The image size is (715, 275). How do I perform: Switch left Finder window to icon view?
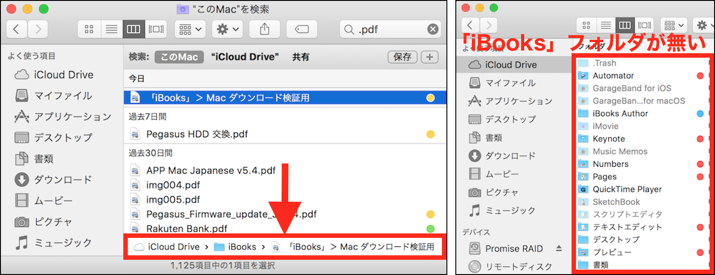tap(89, 30)
